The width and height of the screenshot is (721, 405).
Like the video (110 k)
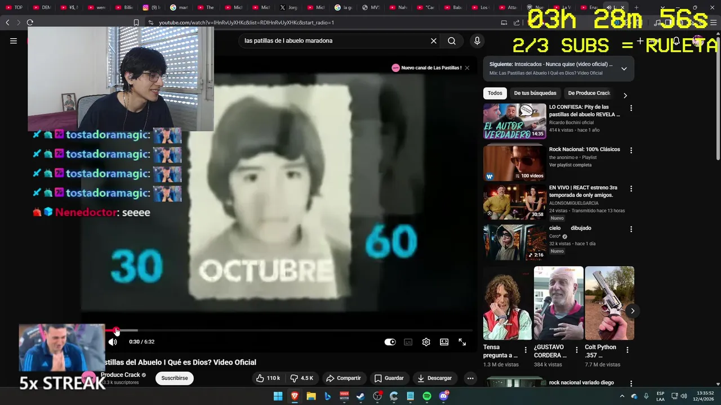tap(268, 378)
